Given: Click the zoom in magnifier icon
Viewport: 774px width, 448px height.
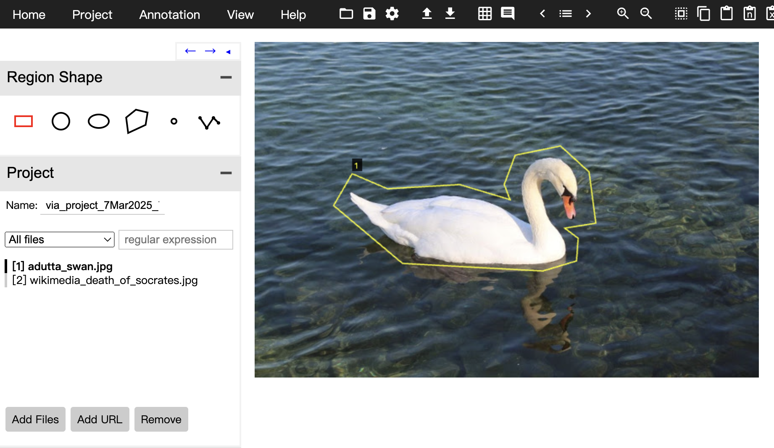Looking at the screenshot, I should (x=623, y=14).
